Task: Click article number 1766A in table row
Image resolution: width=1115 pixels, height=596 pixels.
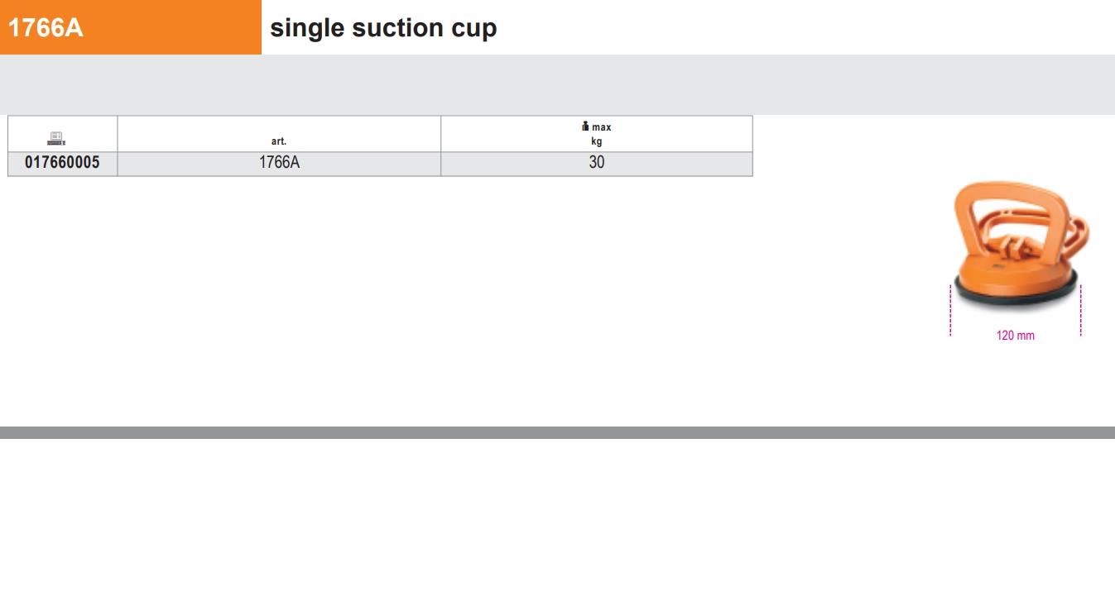Action: coord(279,163)
